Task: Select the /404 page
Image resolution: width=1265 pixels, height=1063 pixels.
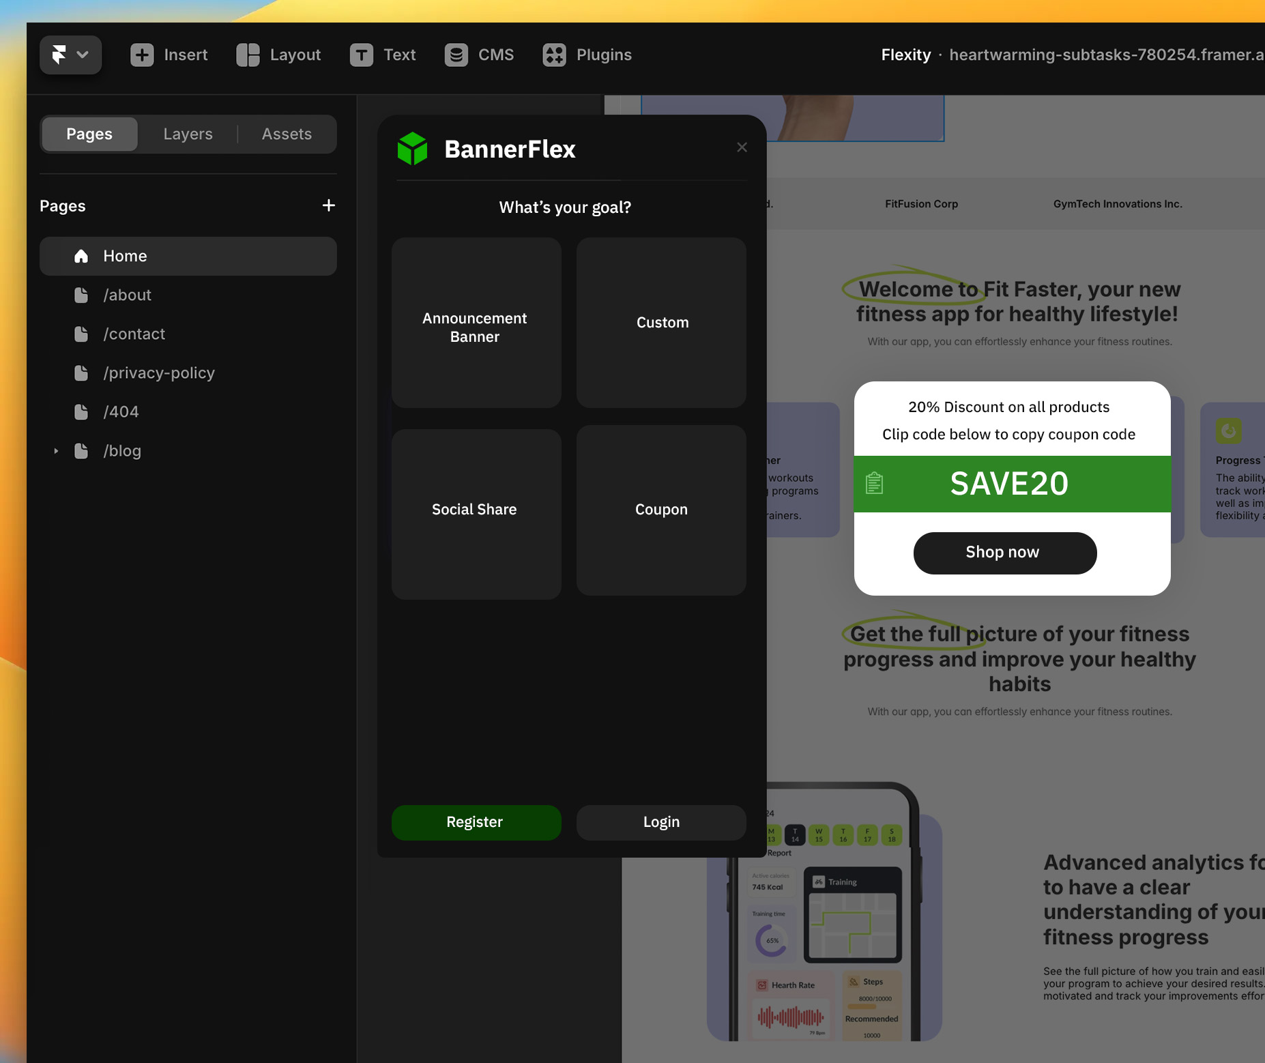Action: pos(188,411)
